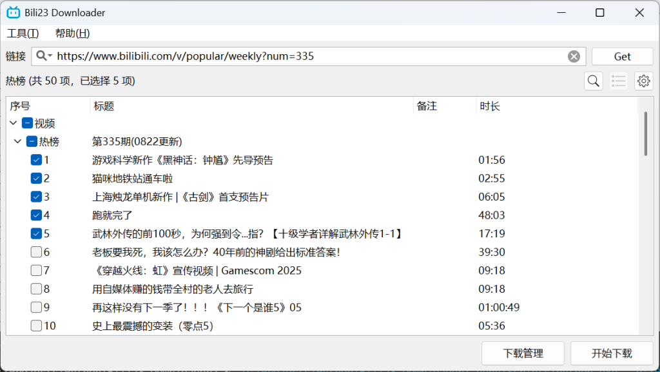
Task: Click the Bili23 Downloader app logo icon
Action: [13, 12]
